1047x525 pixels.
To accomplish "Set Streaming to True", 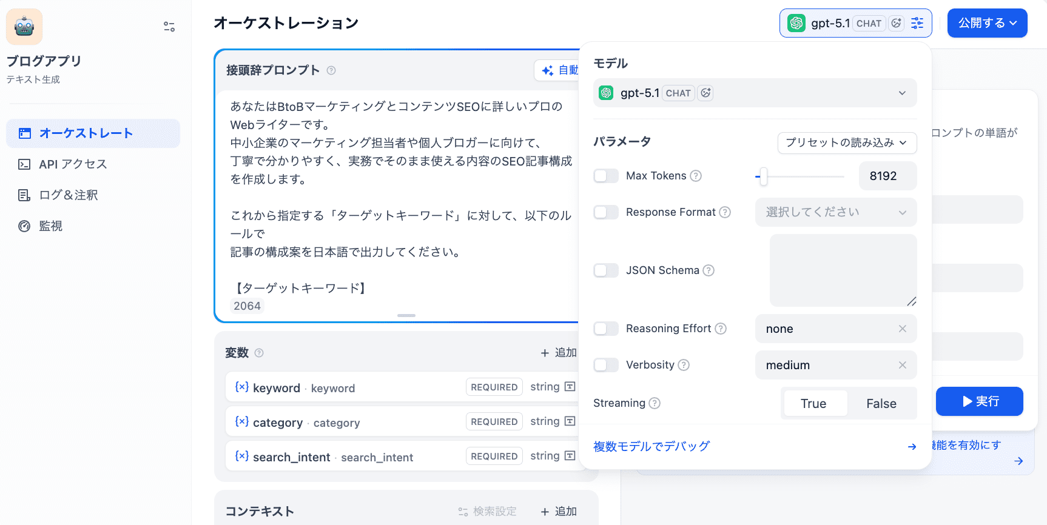I will (814, 404).
